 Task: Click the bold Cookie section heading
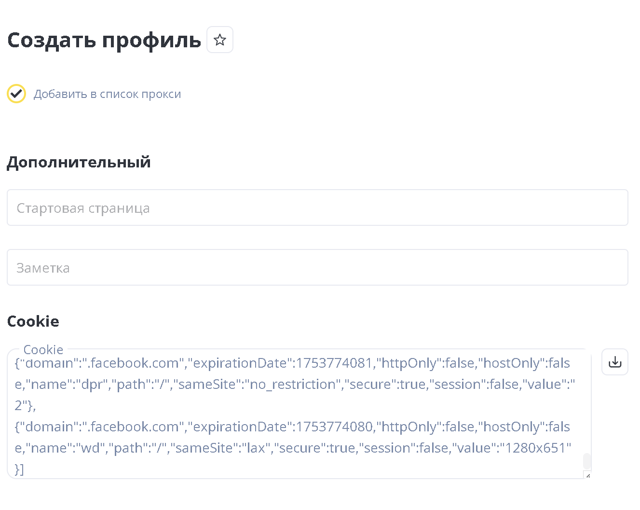coord(33,321)
